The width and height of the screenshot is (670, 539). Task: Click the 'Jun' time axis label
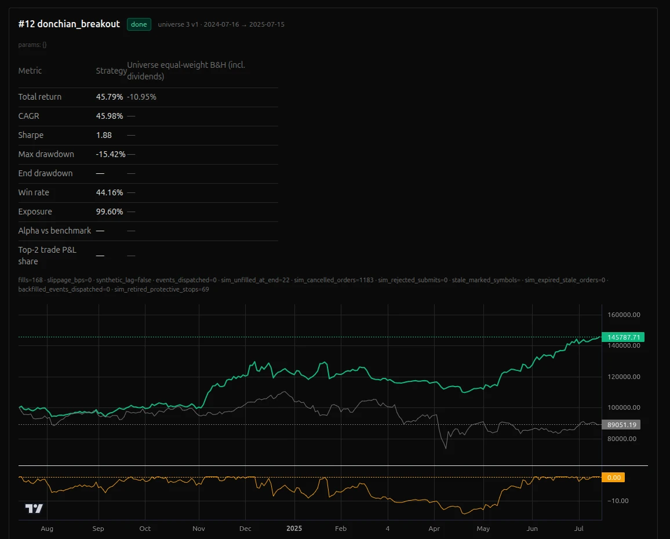click(x=532, y=529)
